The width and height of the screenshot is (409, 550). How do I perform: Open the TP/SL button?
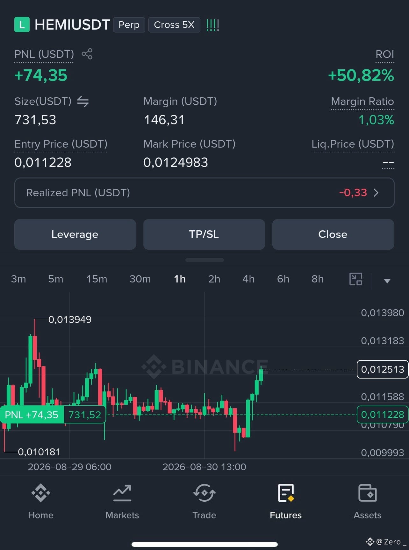click(204, 234)
